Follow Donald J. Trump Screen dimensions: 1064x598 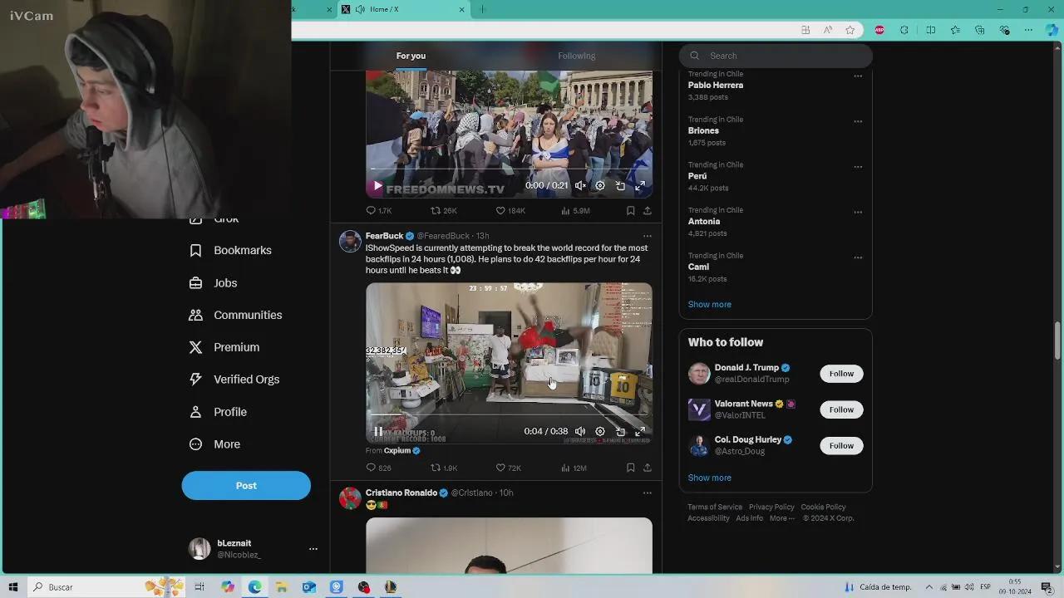pyautogui.click(x=840, y=374)
